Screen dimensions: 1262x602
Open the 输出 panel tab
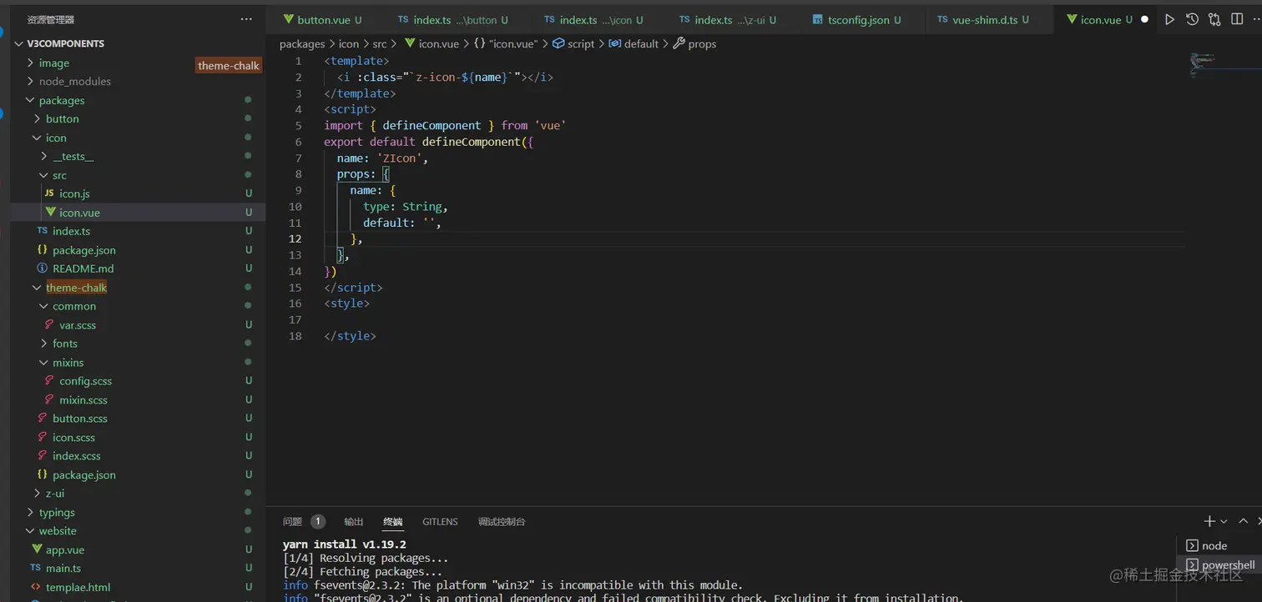click(x=354, y=522)
